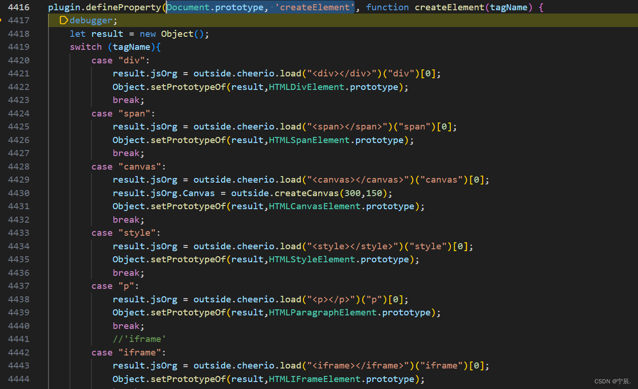Click the //'iframe' comment on line 4441
This screenshot has width=638, height=389.
coord(140,339)
